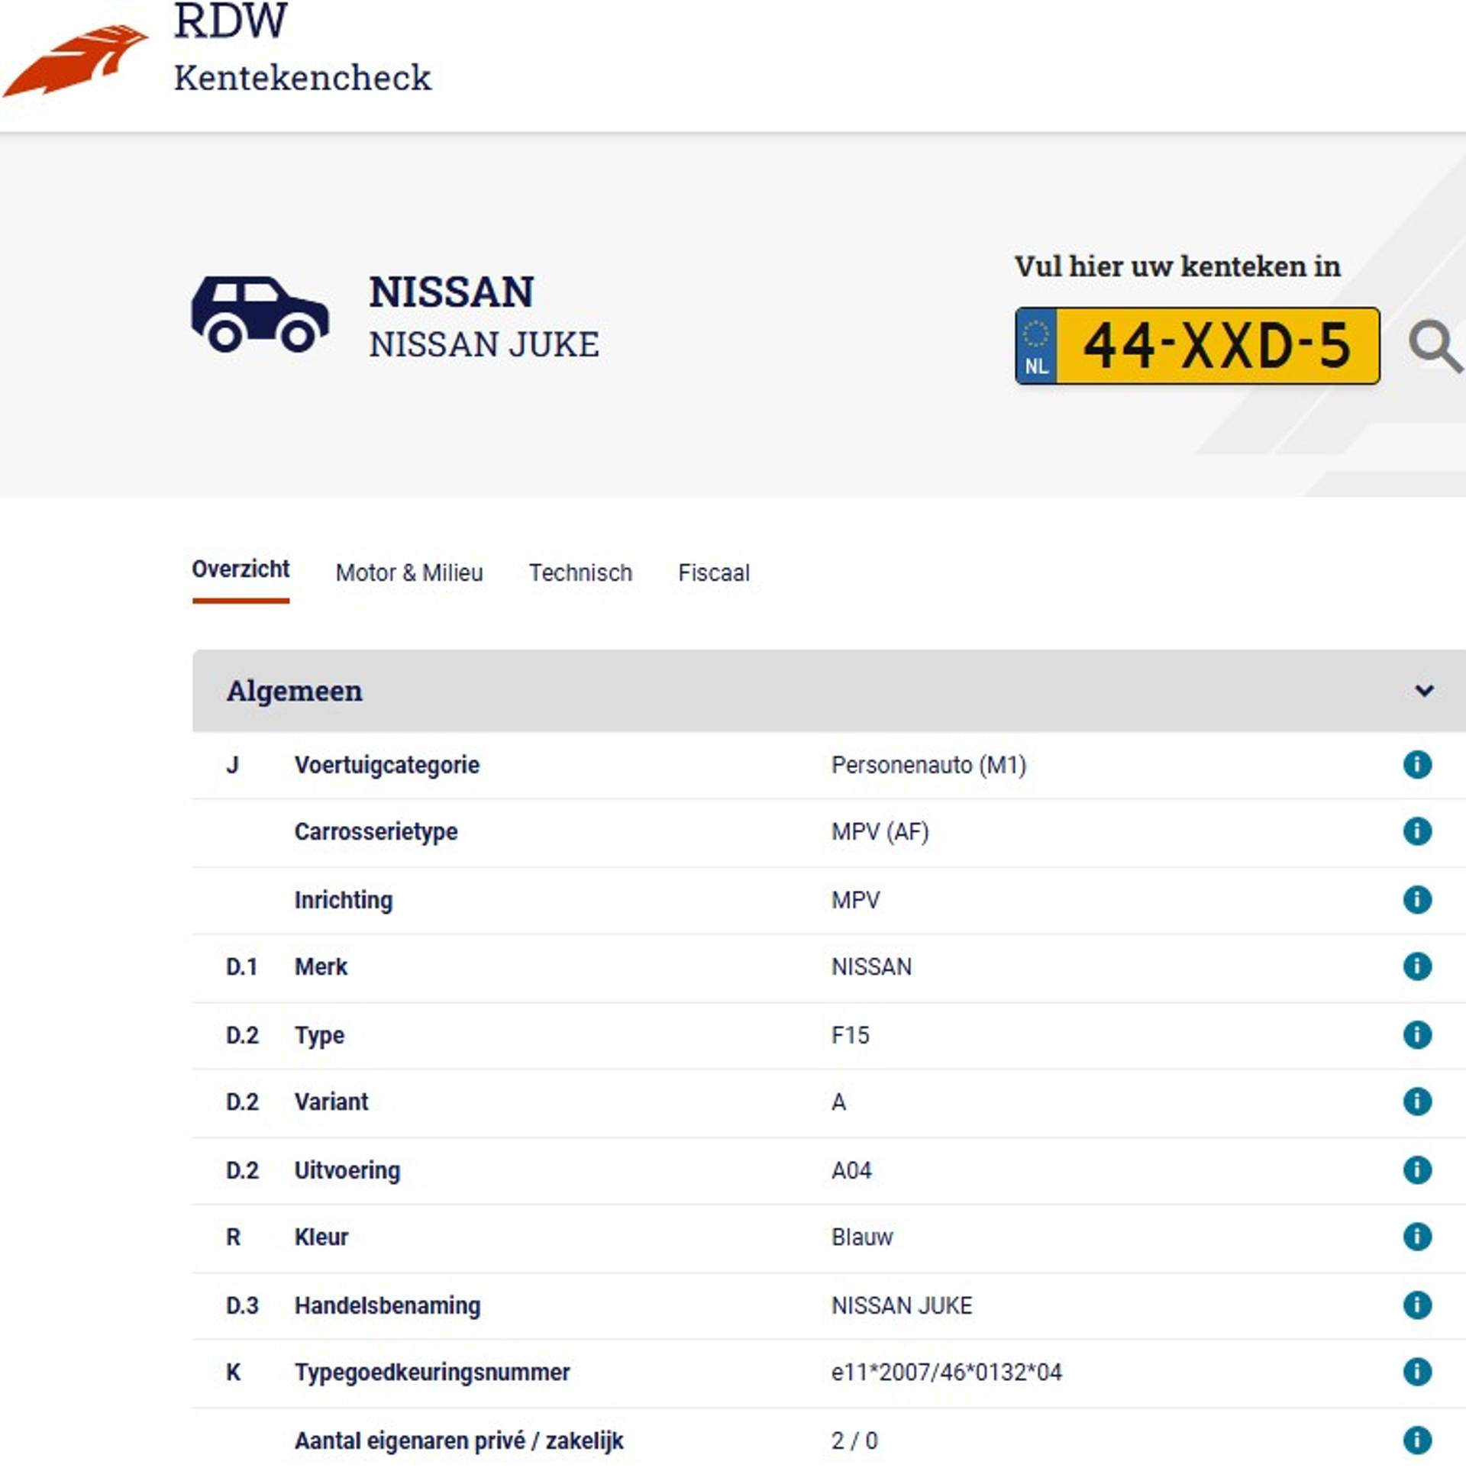Open info icon for Inrichting row
The width and height of the screenshot is (1466, 1471).
[1417, 899]
